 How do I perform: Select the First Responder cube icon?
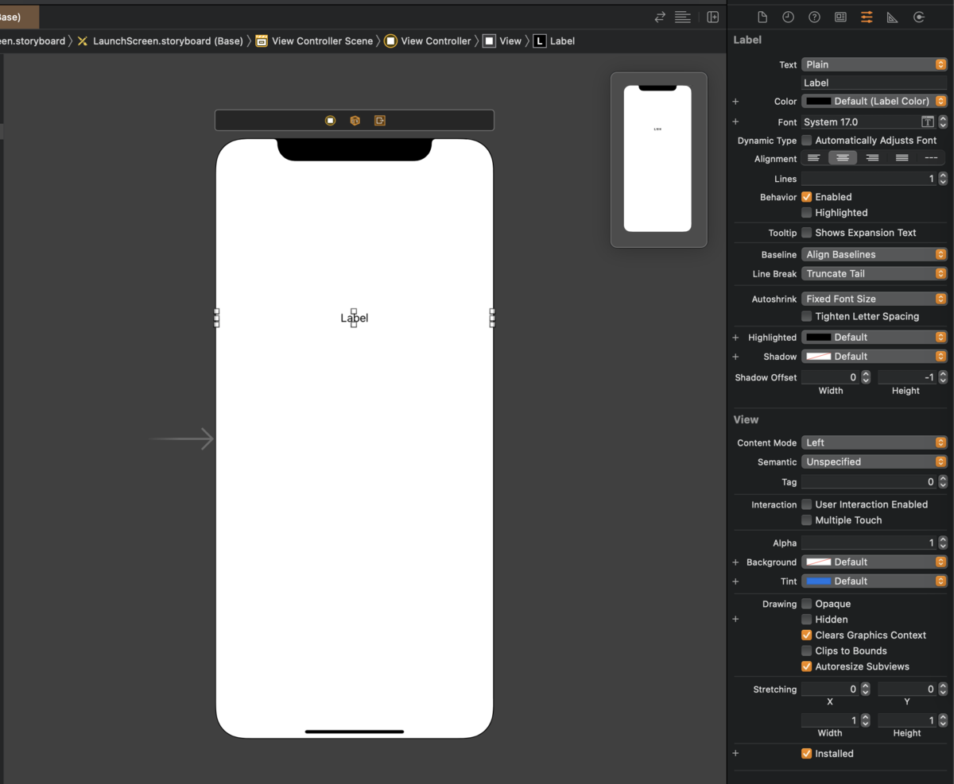pos(355,121)
